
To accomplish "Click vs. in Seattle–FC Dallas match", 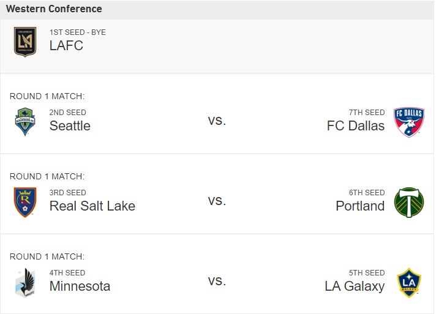I will point(217,121).
